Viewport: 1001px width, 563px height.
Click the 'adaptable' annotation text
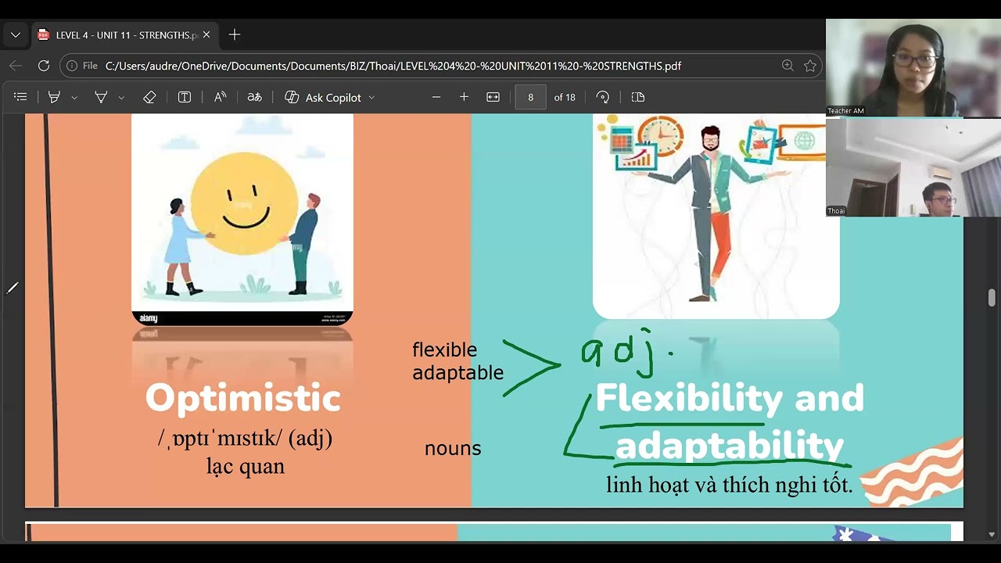[457, 373]
